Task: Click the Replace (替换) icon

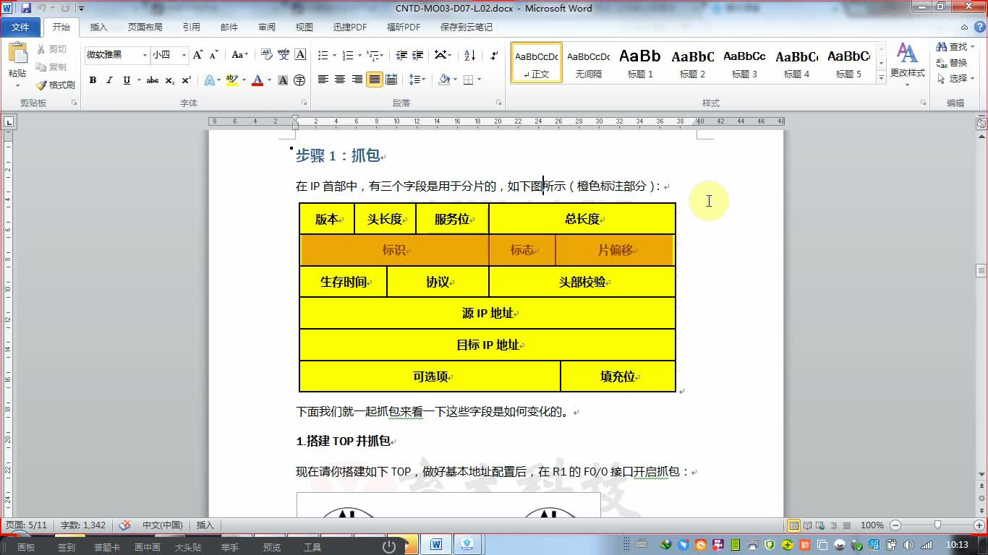Action: 941,63
